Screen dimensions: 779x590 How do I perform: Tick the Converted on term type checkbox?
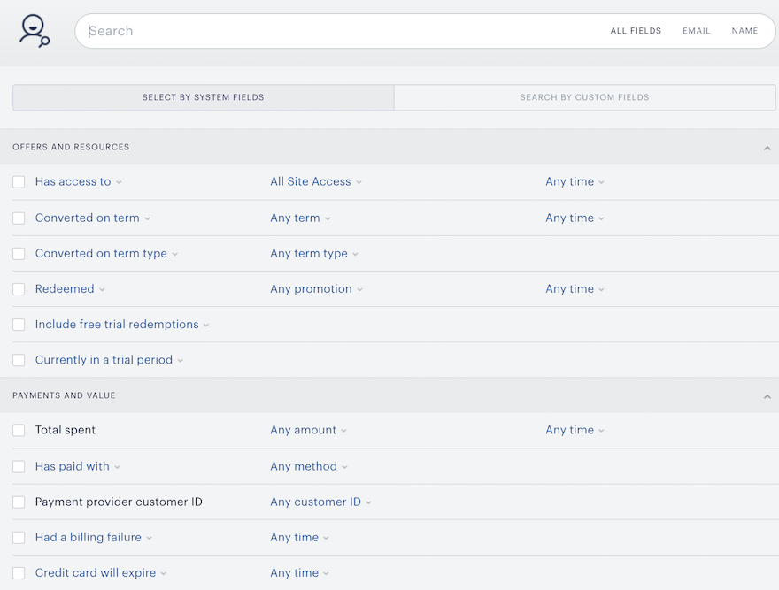(19, 254)
